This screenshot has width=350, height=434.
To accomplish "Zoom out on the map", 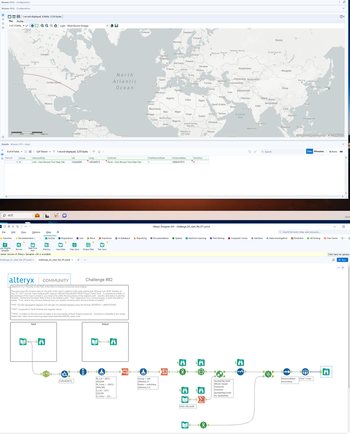I will (x=47, y=26).
